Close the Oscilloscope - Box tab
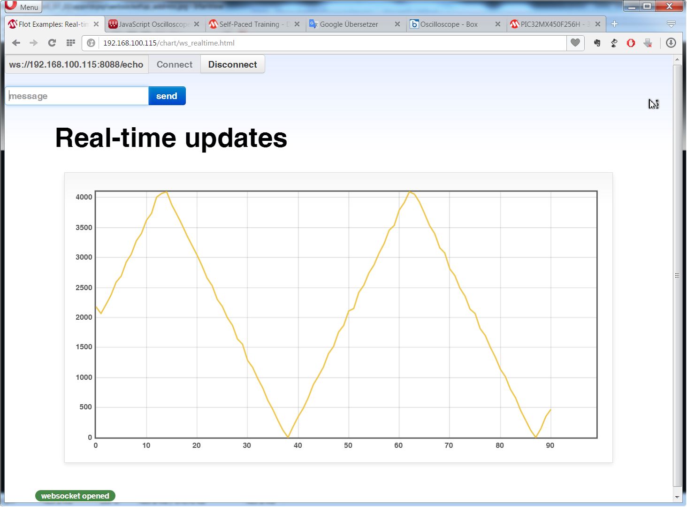Screen dimensions: 687x507 point(497,24)
